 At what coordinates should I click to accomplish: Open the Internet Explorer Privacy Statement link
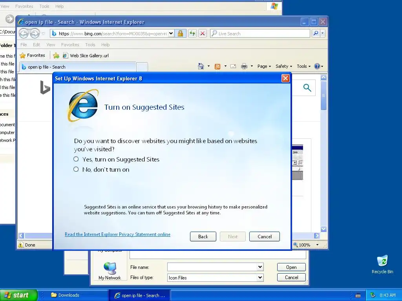coord(117,234)
